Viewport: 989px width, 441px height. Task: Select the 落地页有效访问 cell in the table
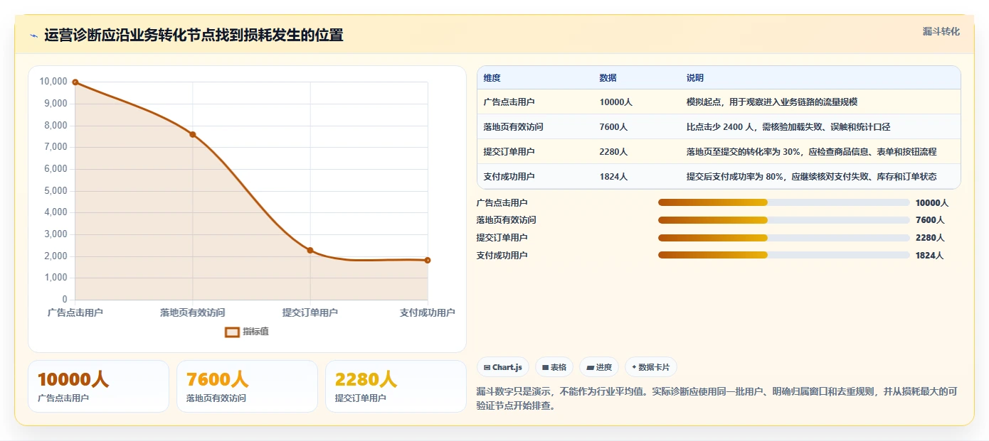tap(513, 127)
